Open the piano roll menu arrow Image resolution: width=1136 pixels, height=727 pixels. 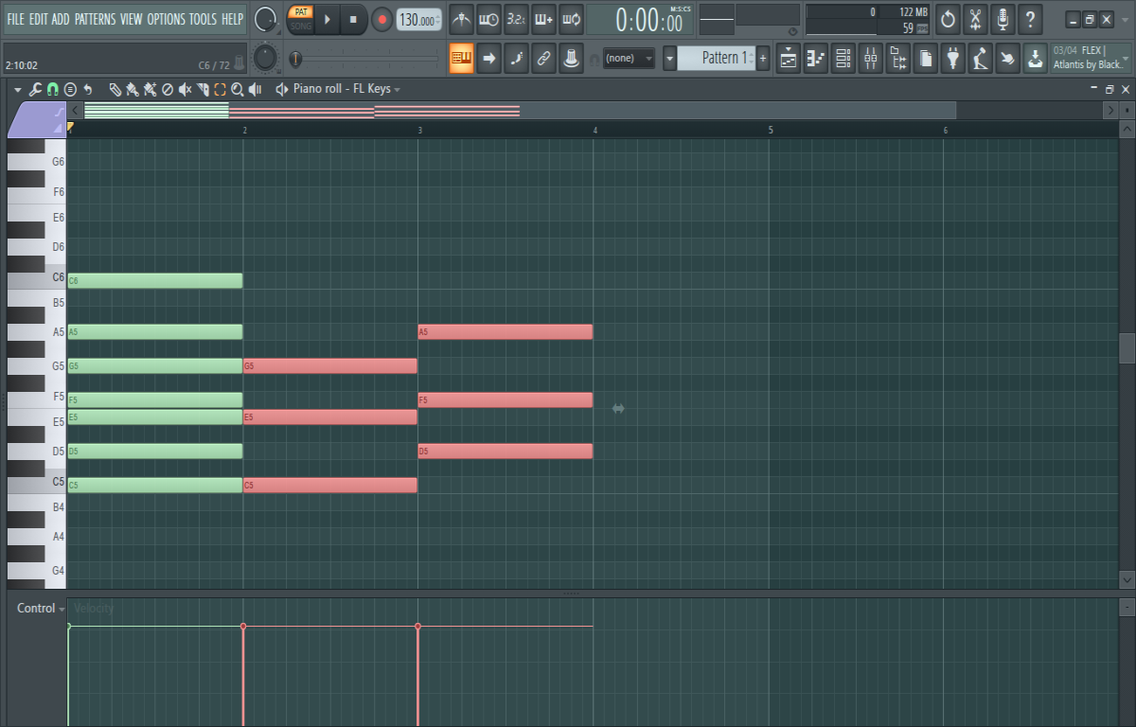click(17, 89)
